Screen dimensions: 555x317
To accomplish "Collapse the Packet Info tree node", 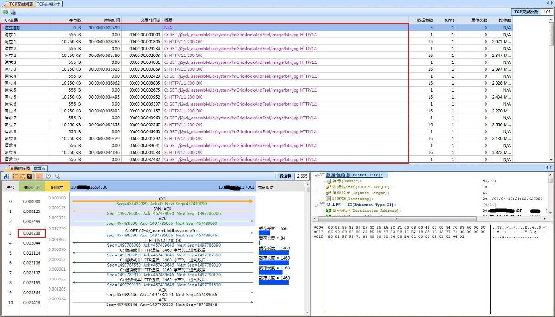I will click(x=316, y=175).
